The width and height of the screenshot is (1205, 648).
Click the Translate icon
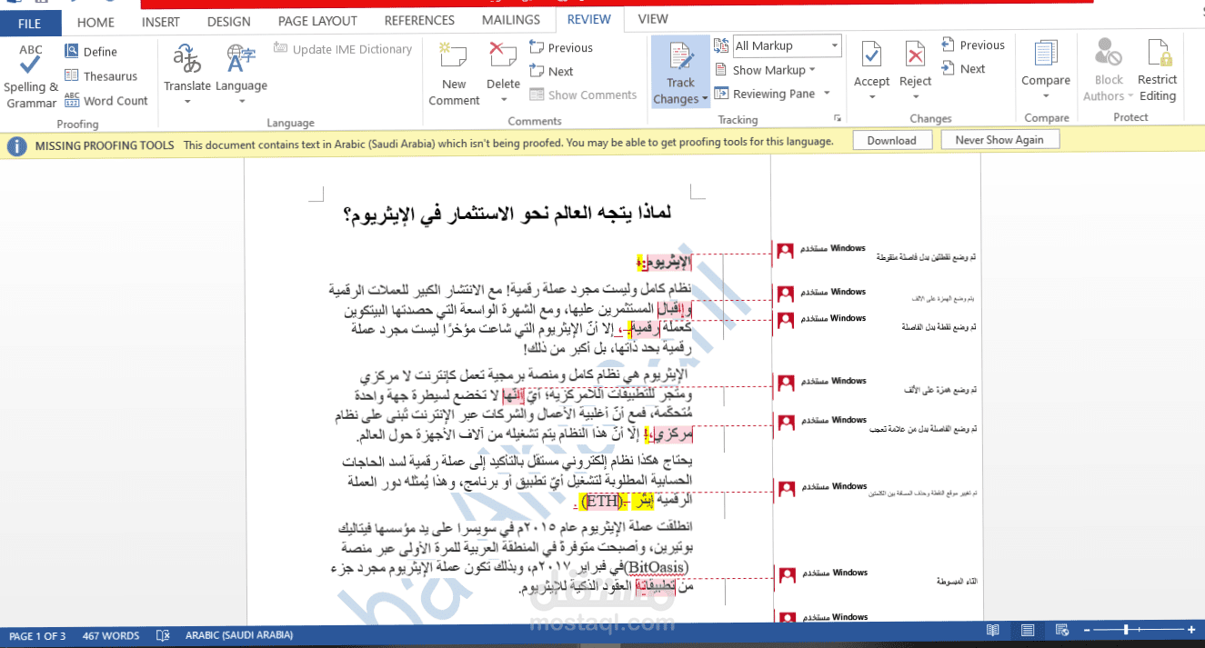pyautogui.click(x=187, y=59)
